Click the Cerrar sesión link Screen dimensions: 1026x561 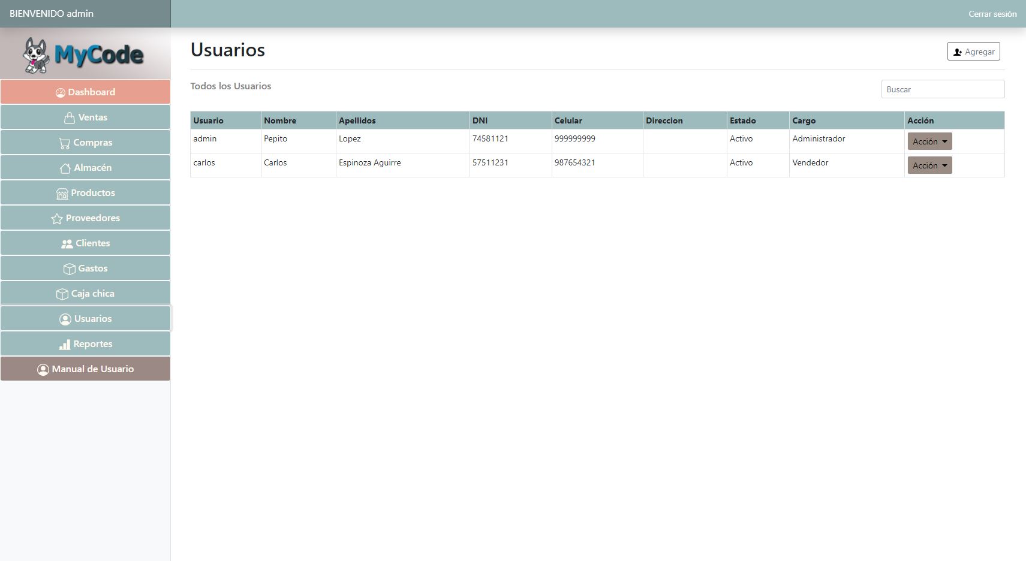click(992, 14)
